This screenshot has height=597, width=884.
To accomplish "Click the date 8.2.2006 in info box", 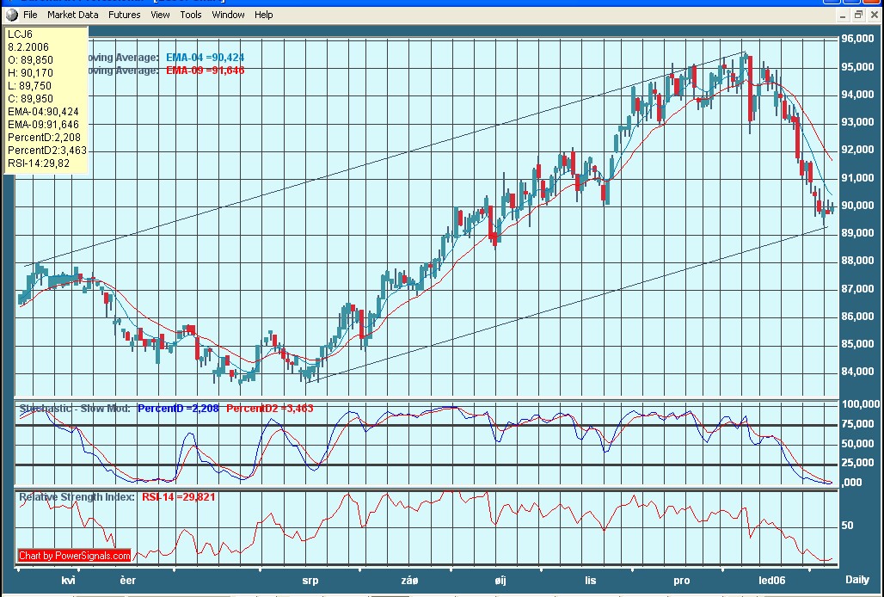I will [x=28, y=47].
